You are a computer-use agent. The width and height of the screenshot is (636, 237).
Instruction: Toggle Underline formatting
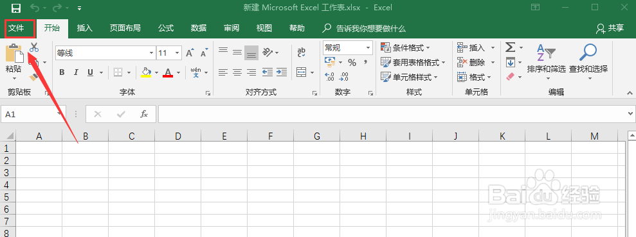(x=90, y=72)
